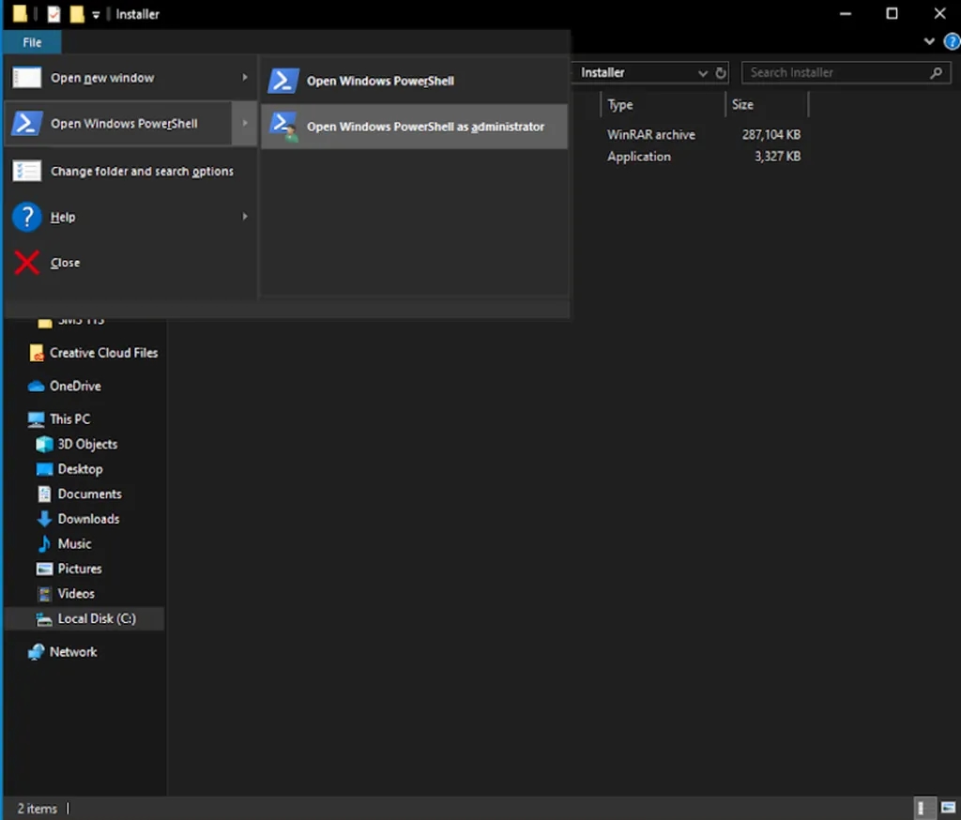
Task: Click the OneDrive cloud icon in the sidebar
Action: pos(36,387)
